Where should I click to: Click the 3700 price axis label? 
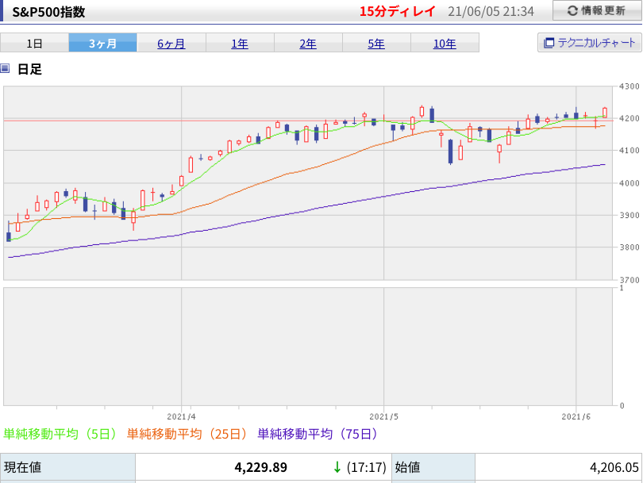629,280
